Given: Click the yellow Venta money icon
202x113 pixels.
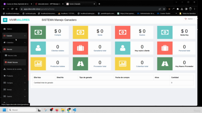Looking at the screenshot, I should [80, 32].
